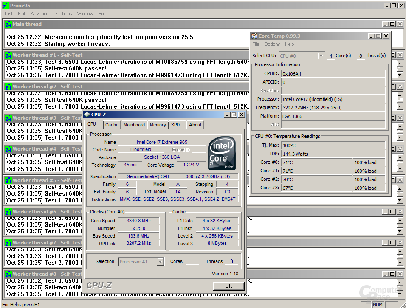
Task: Click the Main thread window icon
Action: [8, 24]
